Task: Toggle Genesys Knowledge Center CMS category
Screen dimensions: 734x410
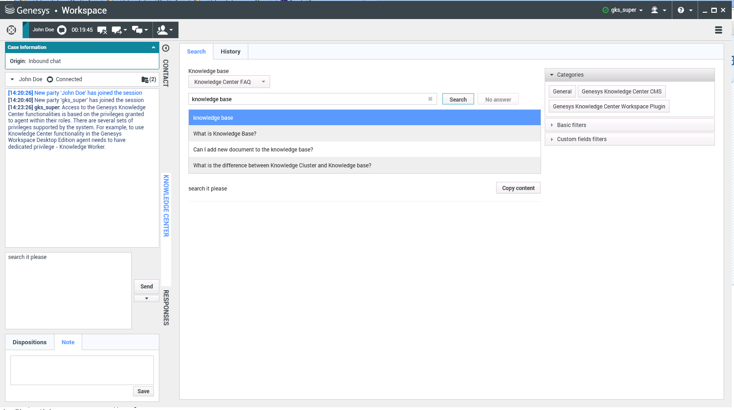Action: [621, 92]
